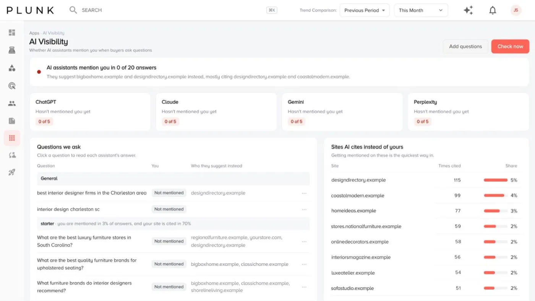Click designdirectory.example in the cited sites list

tap(358, 180)
